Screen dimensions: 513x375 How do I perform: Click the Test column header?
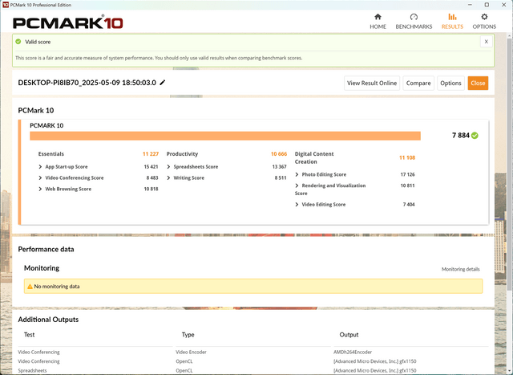pos(29,335)
